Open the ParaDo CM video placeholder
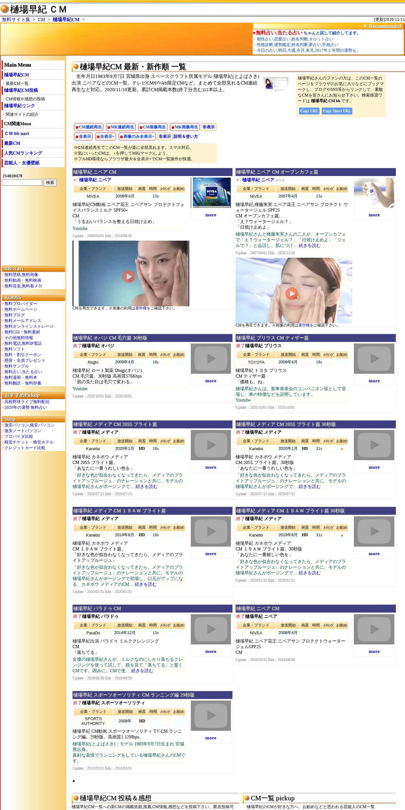The height and width of the screenshot is (810, 405). click(x=211, y=629)
